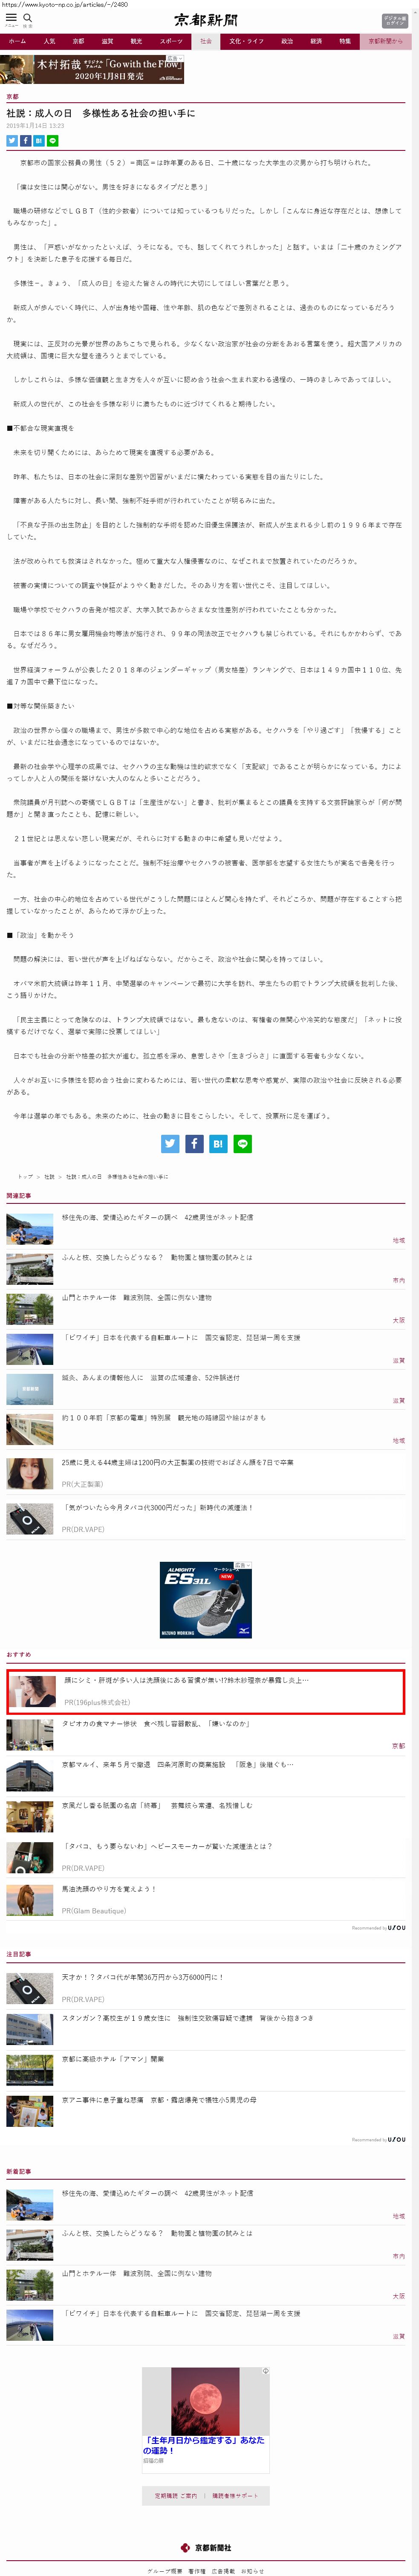Click large Facebook share button below article
The image size is (419, 2576).
(x=194, y=1143)
